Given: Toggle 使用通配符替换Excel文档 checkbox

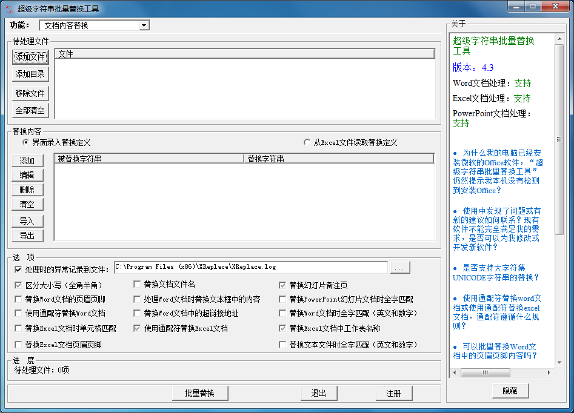Looking at the screenshot, I should point(137,328).
